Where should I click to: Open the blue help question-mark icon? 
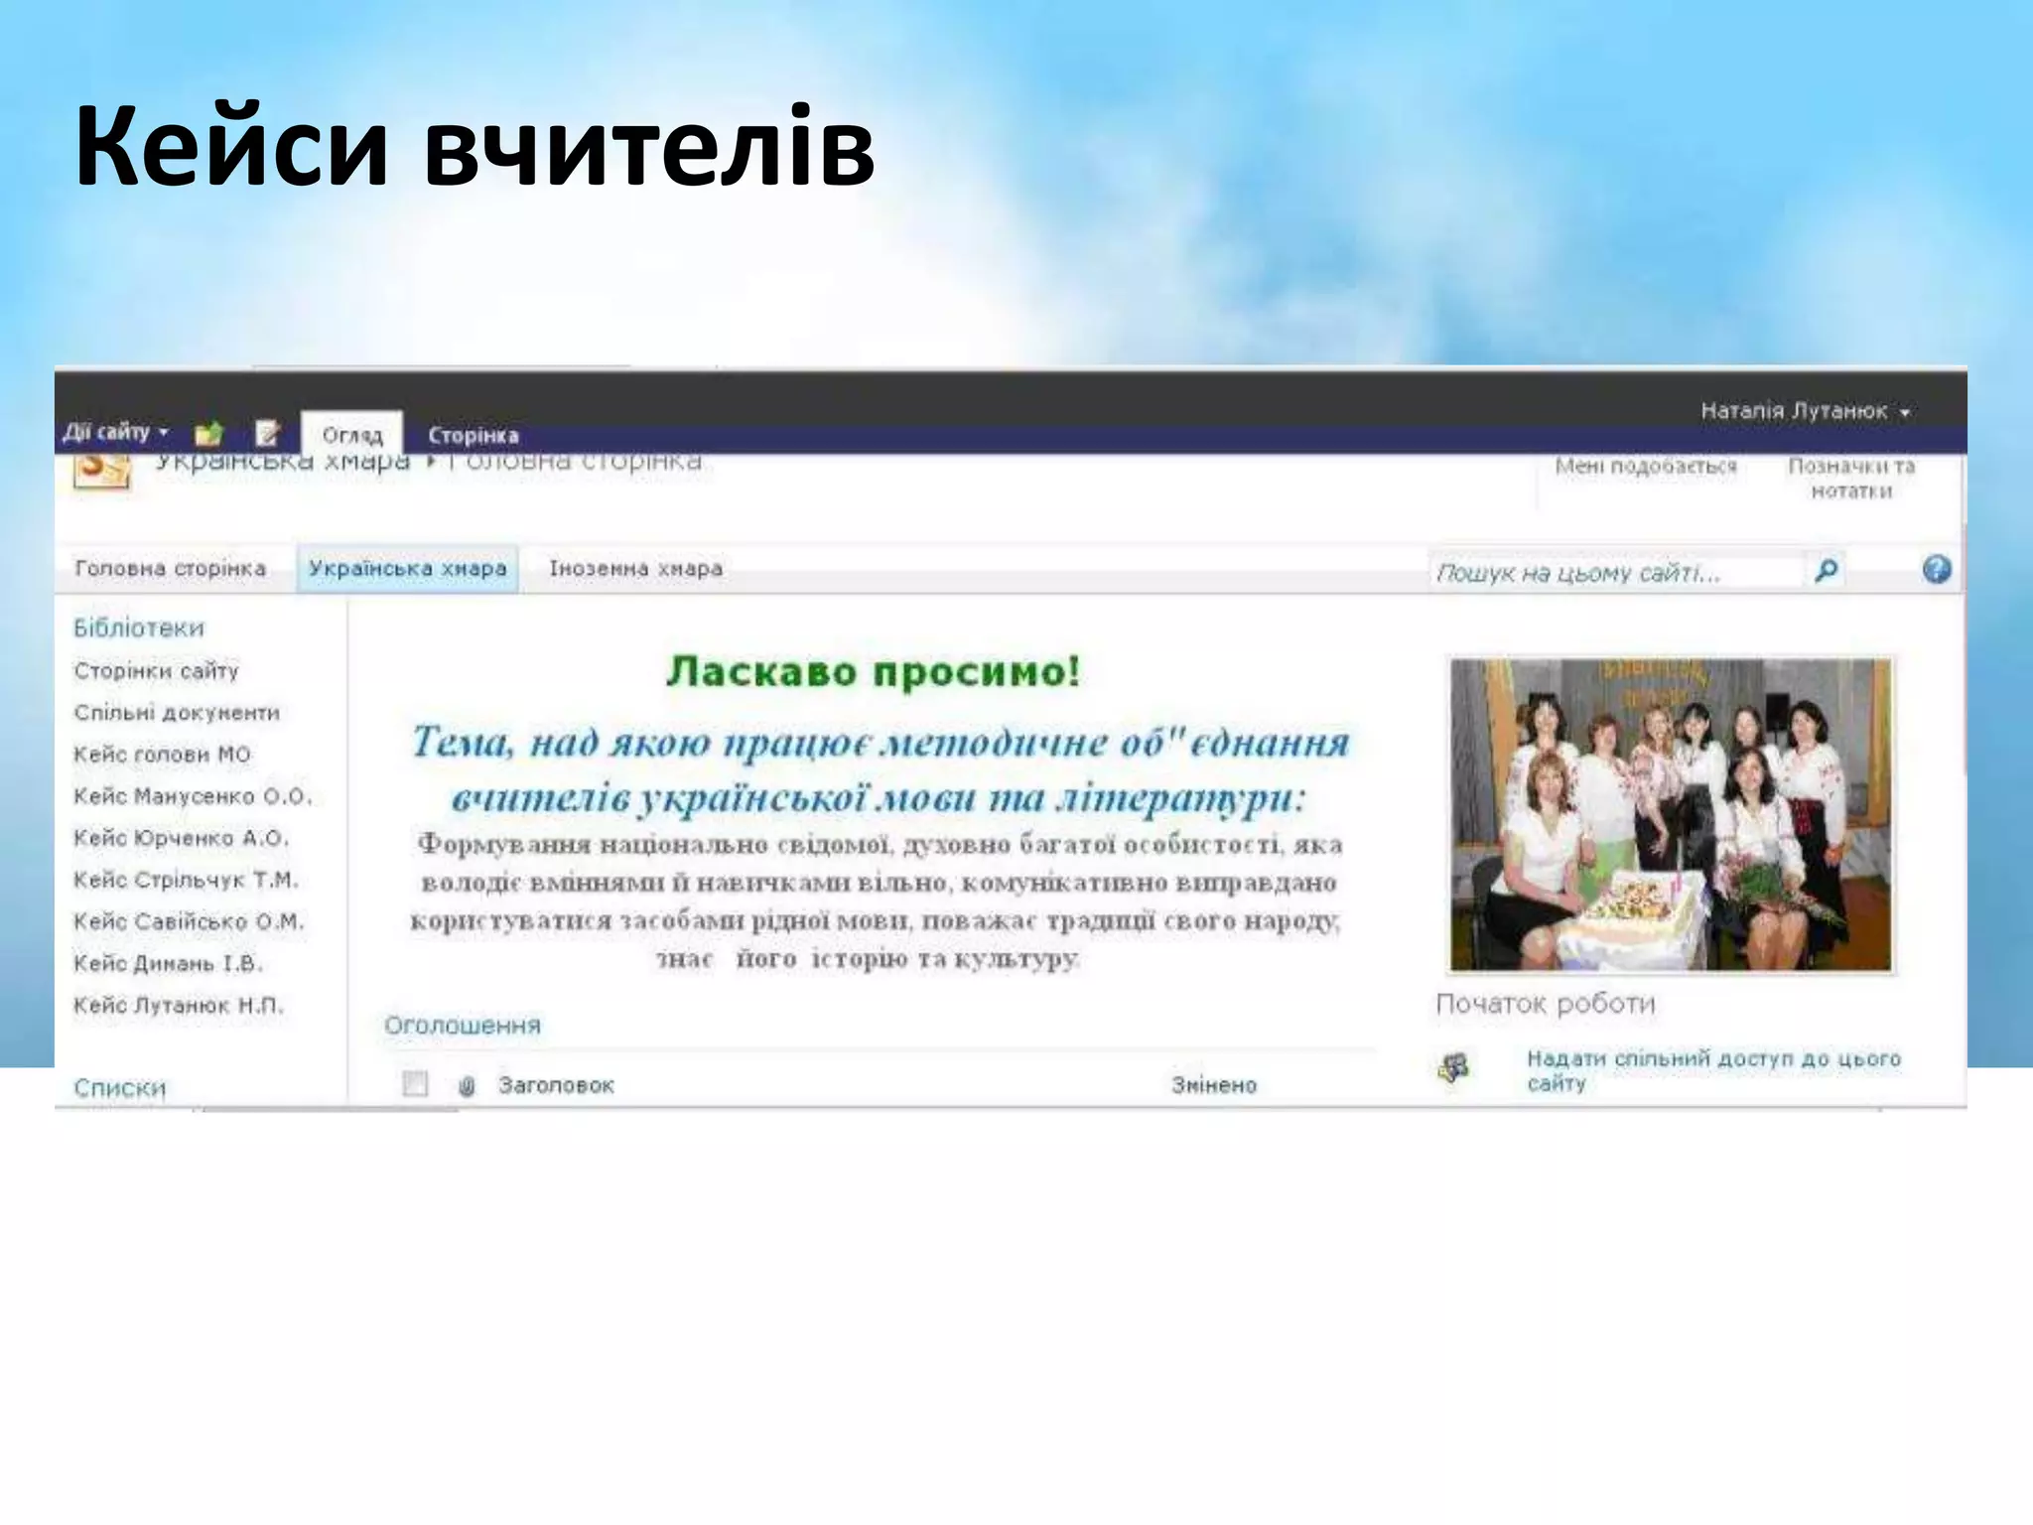point(1936,570)
